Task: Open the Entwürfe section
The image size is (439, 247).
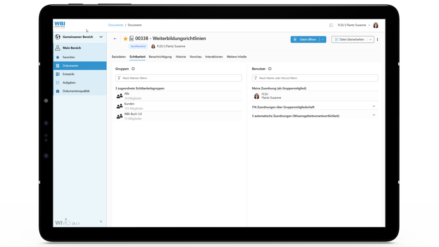Action: coord(68,74)
